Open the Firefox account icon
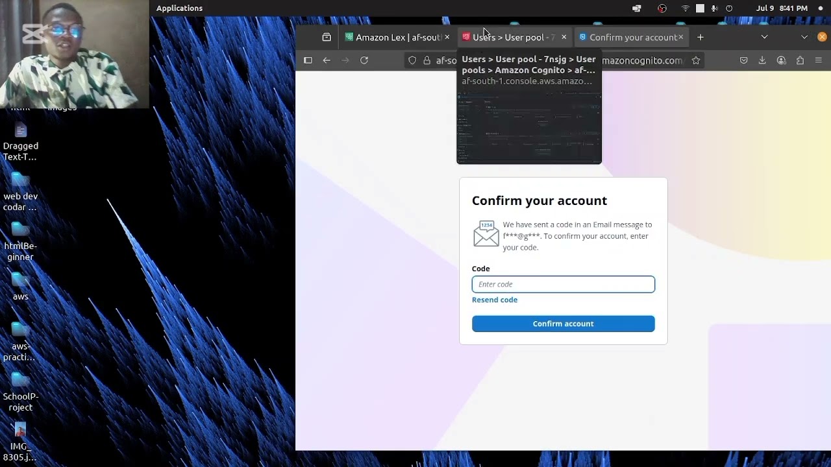The width and height of the screenshot is (831, 467). pyautogui.click(x=781, y=60)
